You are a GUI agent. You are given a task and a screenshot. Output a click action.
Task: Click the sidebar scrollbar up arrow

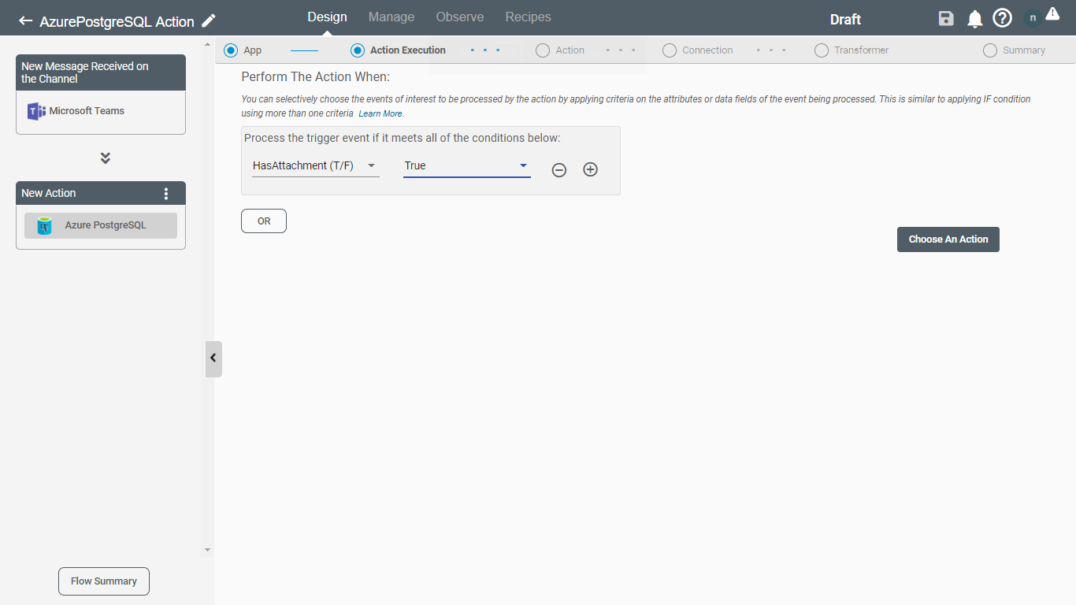coord(207,45)
